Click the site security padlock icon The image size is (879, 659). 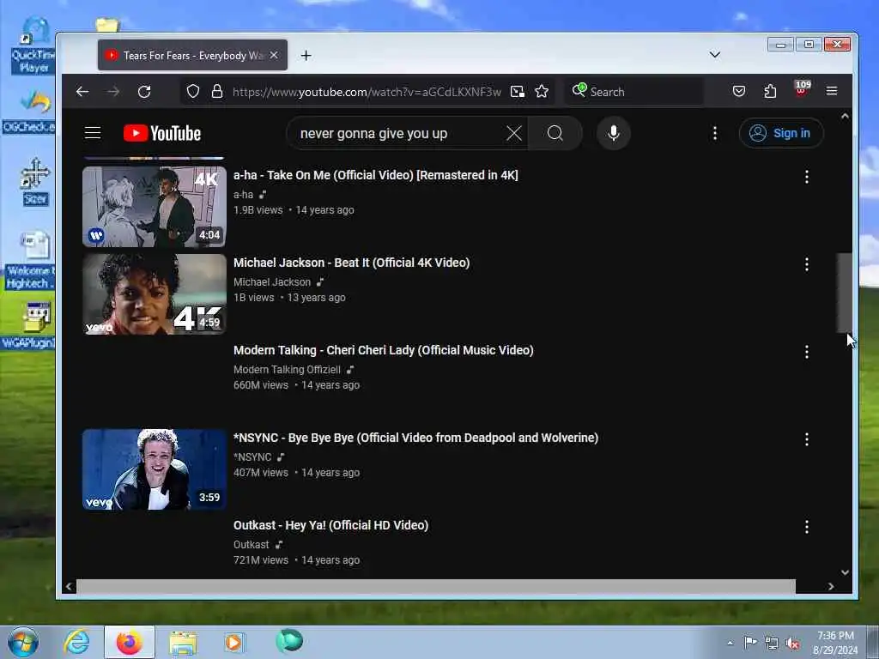[x=217, y=91]
